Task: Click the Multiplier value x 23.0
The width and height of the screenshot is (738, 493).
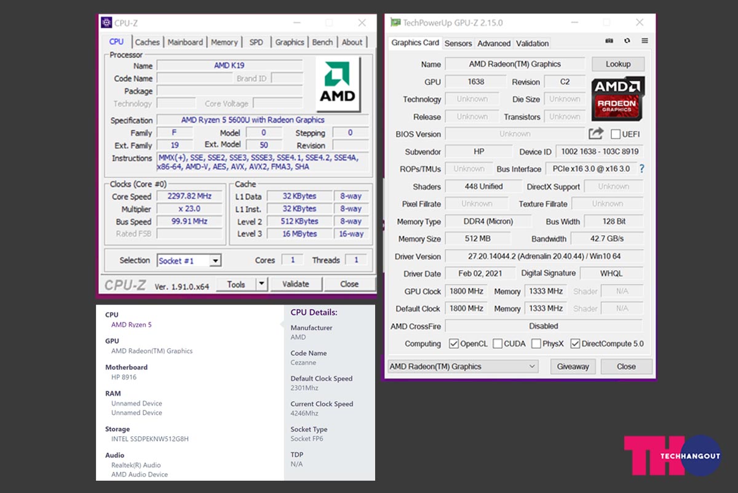Action: pyautogui.click(x=189, y=209)
